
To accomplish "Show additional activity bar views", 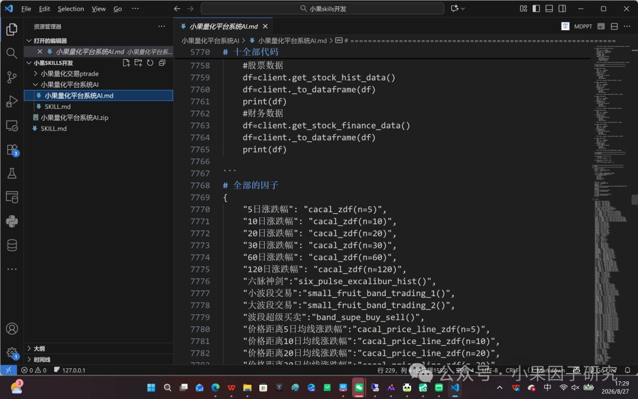I will [x=12, y=269].
